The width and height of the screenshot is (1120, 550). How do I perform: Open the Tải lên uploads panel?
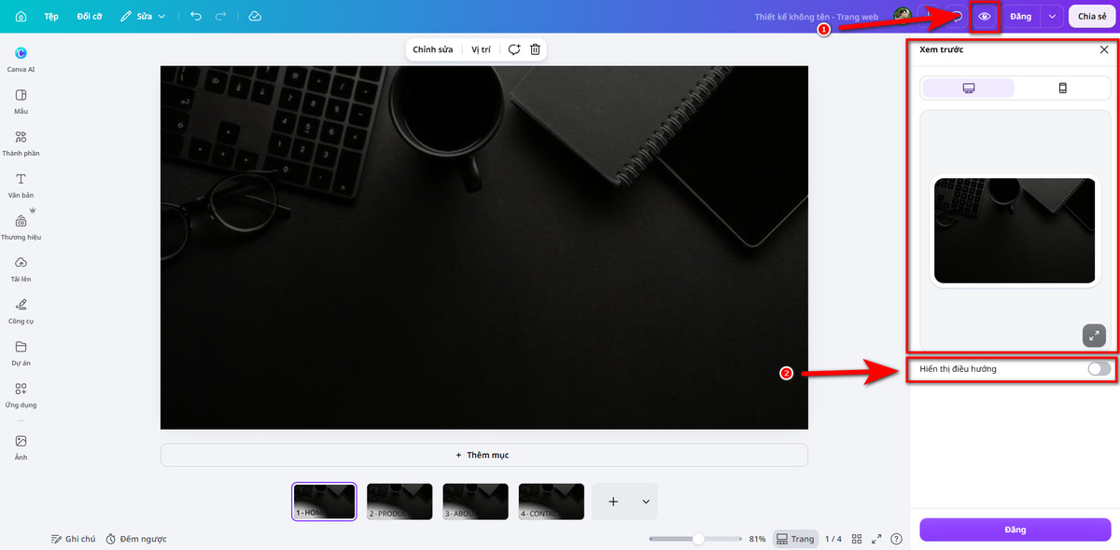coord(21,269)
